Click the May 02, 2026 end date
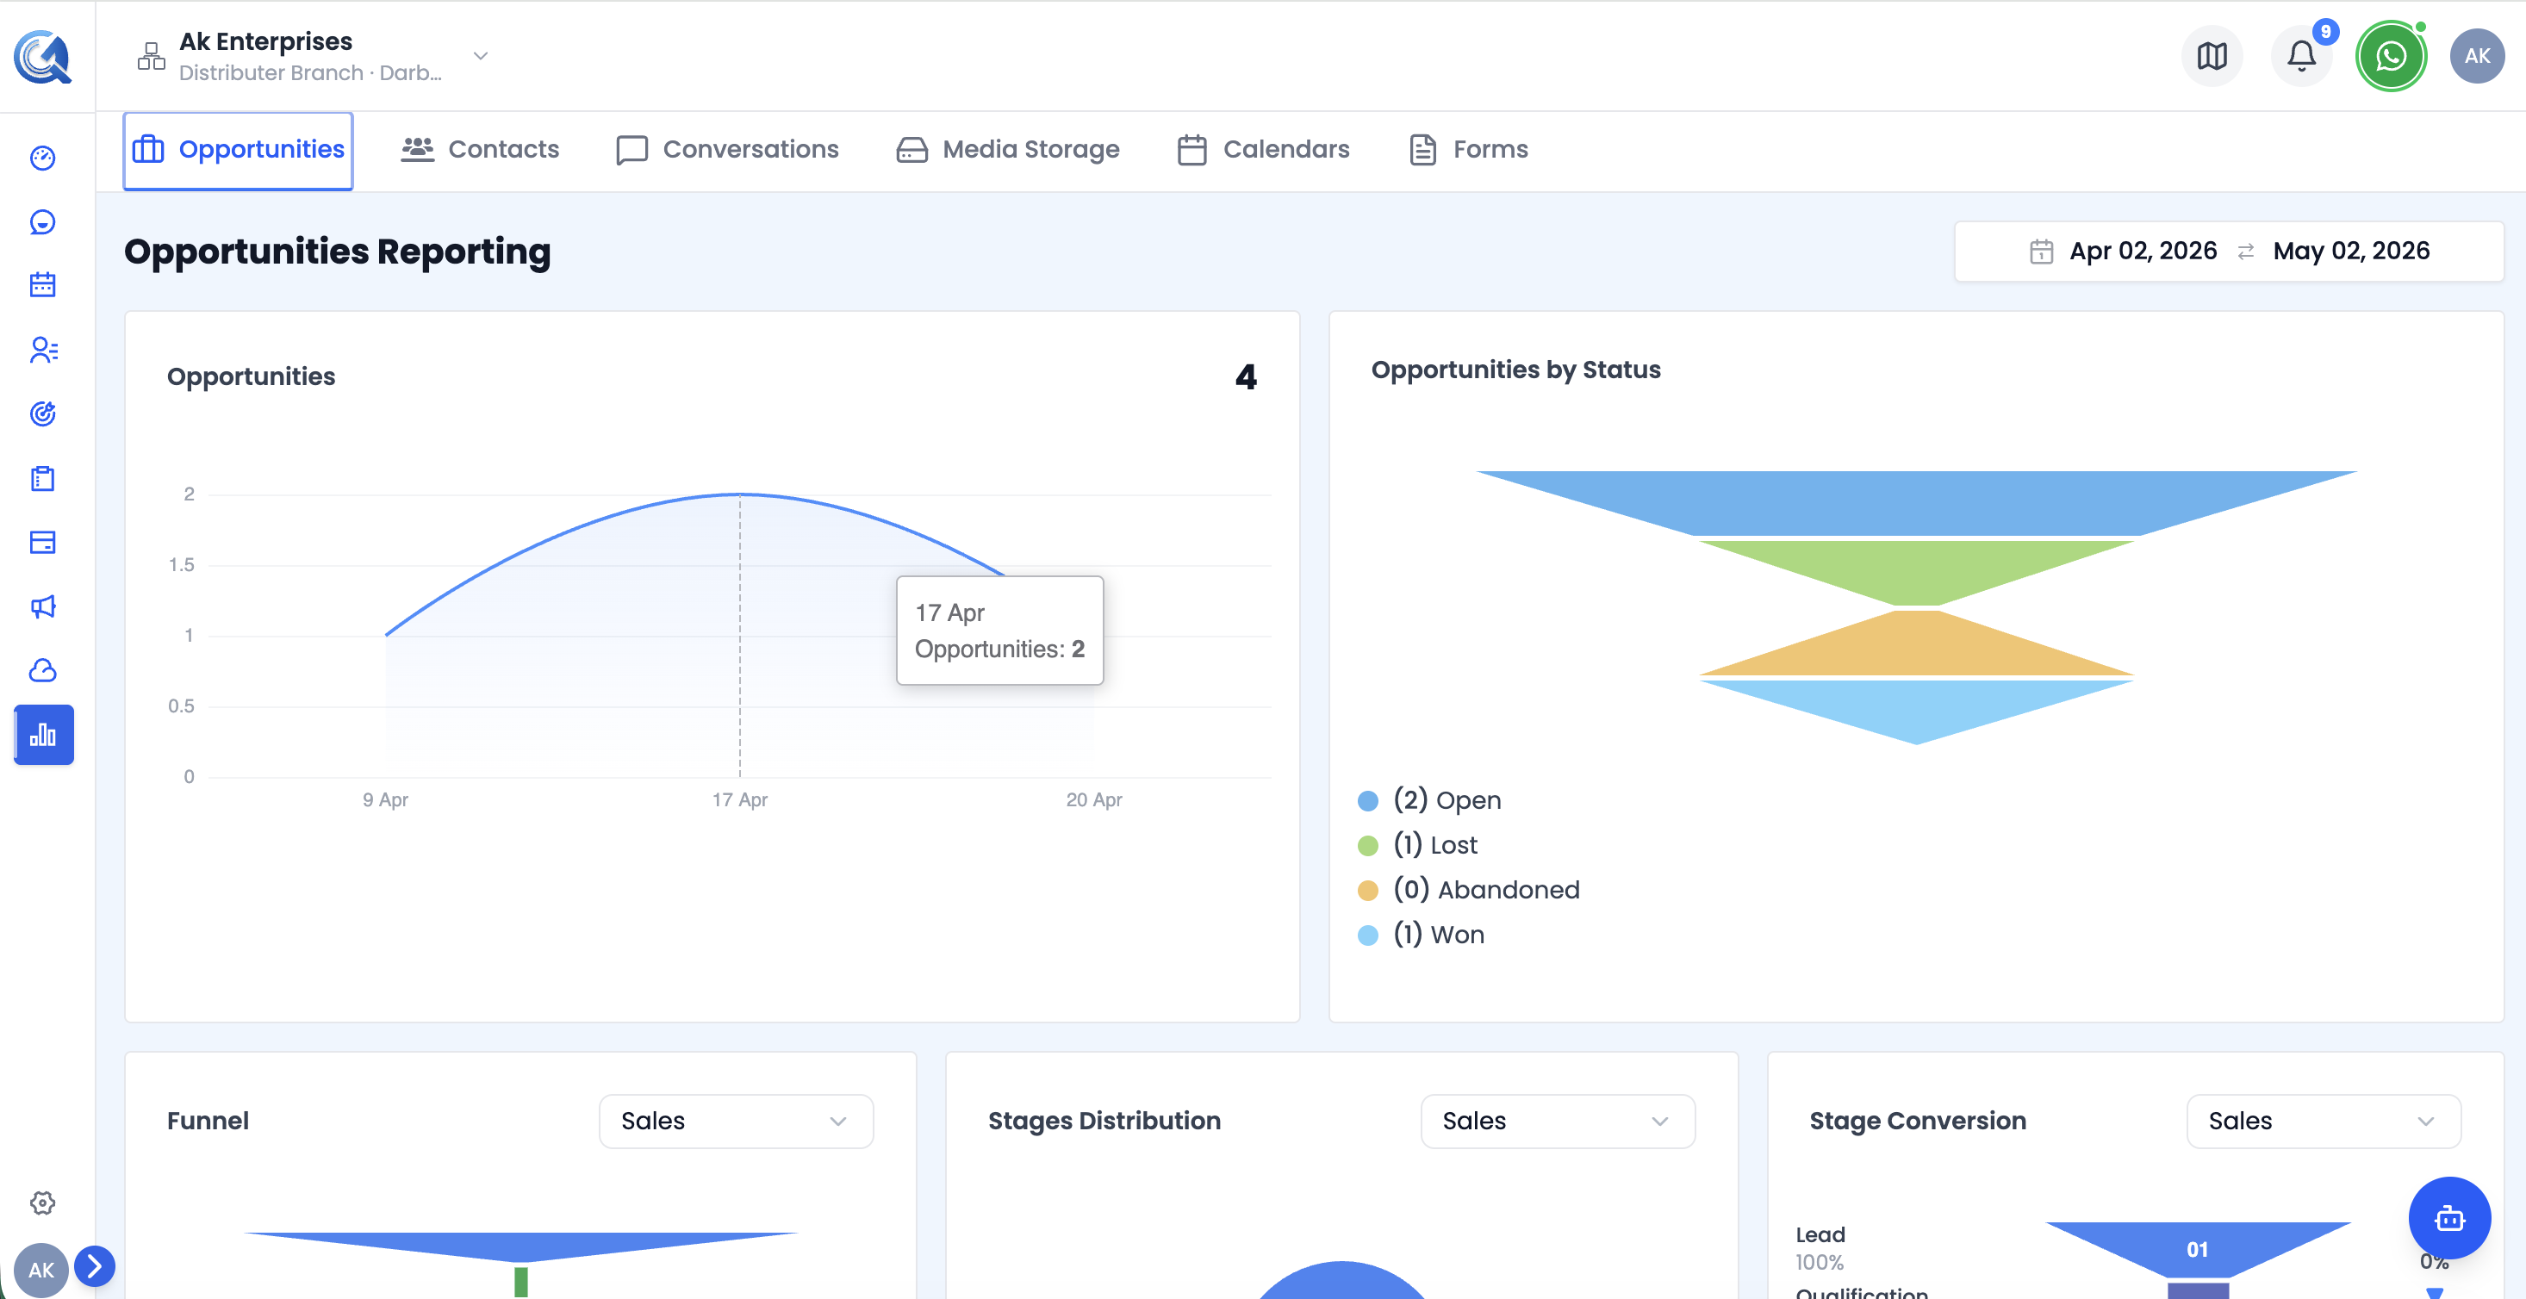 (2351, 251)
